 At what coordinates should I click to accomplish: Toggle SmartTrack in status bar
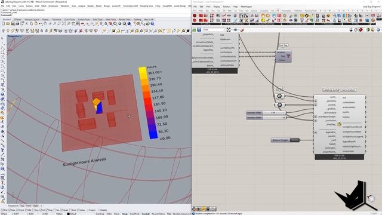tap(134, 214)
